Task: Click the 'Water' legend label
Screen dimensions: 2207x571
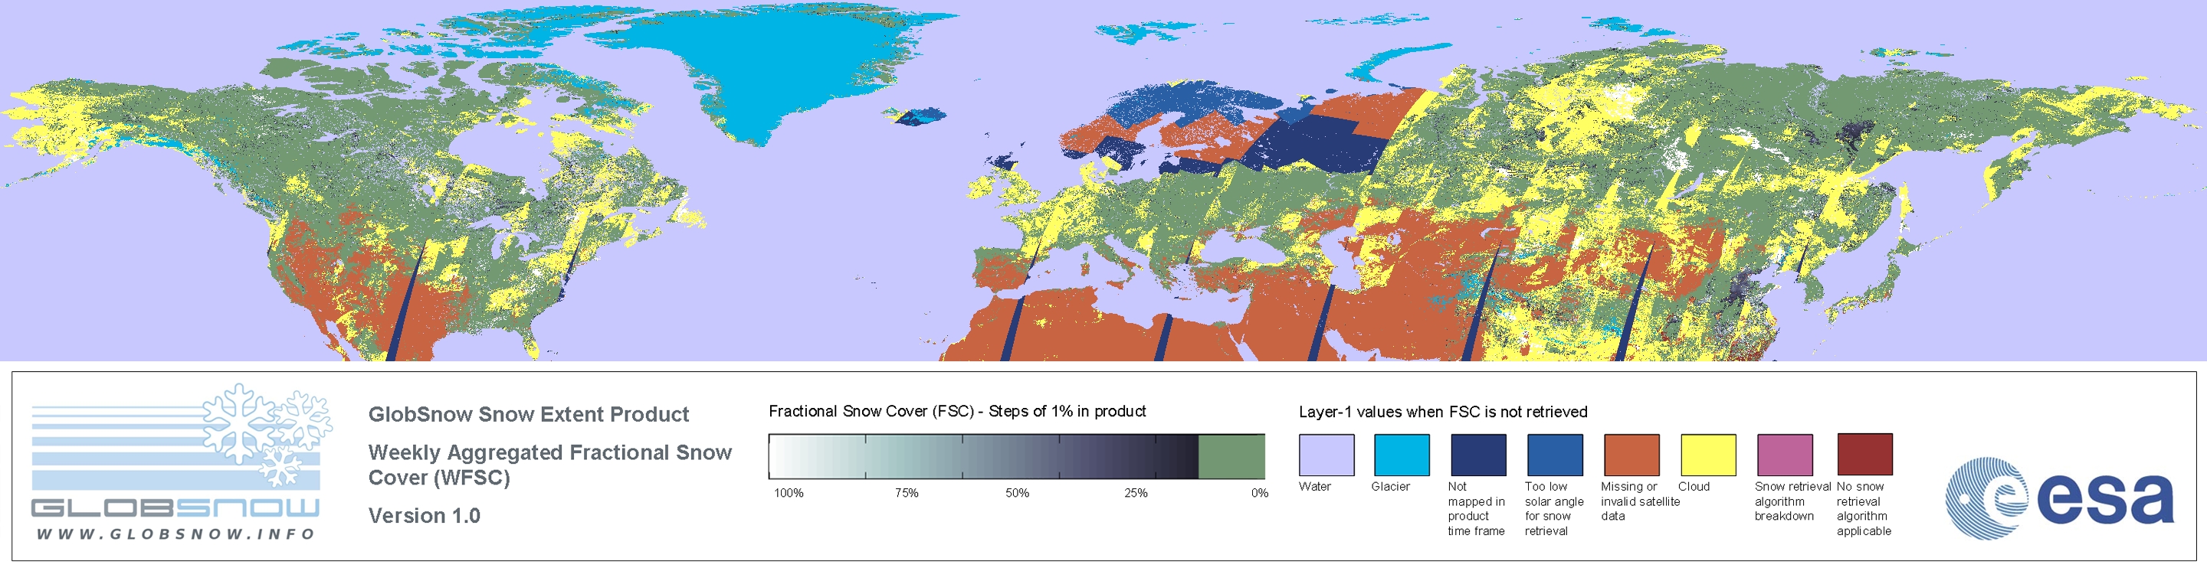Action: pyautogui.click(x=1315, y=486)
